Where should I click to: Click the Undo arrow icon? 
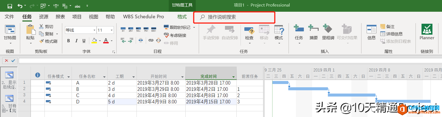coord(20,6)
